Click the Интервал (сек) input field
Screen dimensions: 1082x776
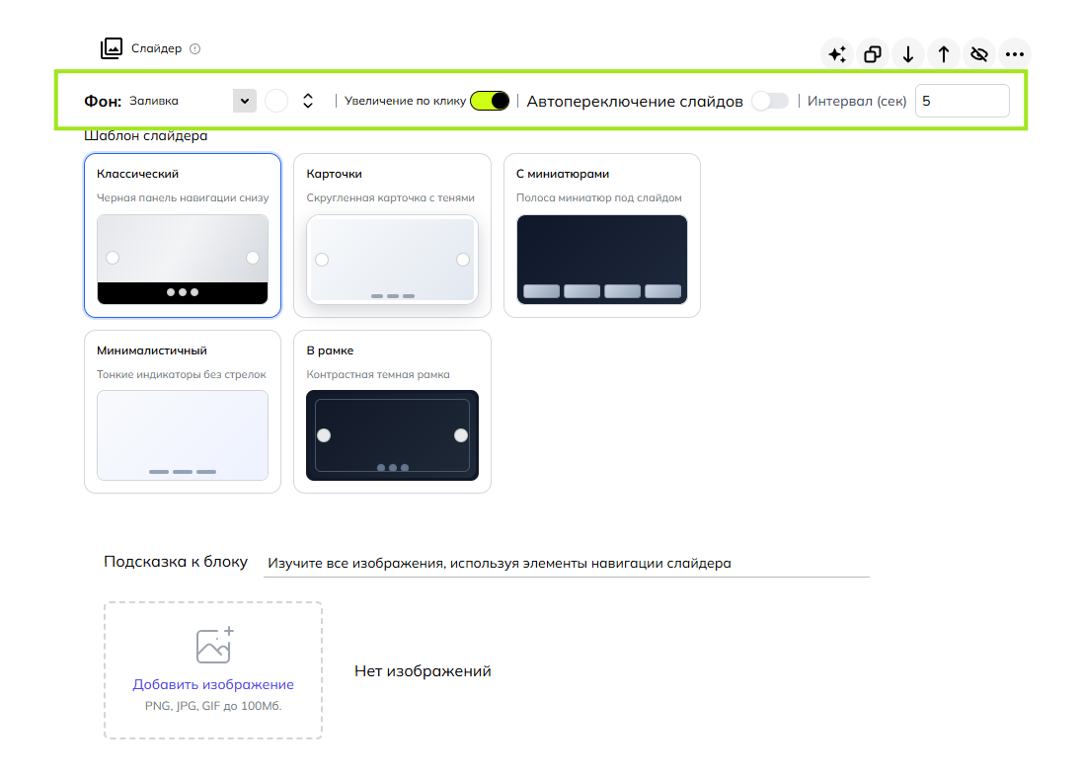[962, 101]
